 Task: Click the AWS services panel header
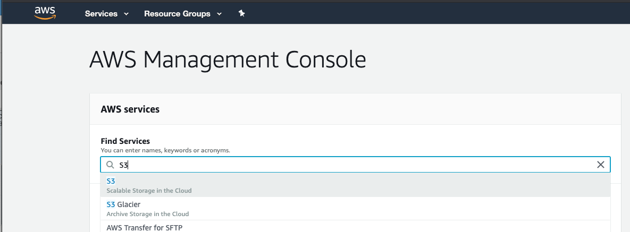click(x=130, y=109)
